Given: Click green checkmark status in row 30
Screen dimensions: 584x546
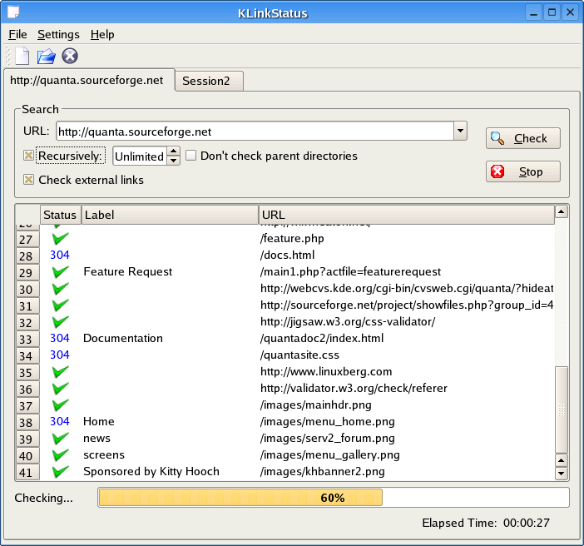Looking at the screenshot, I should 60,289.
